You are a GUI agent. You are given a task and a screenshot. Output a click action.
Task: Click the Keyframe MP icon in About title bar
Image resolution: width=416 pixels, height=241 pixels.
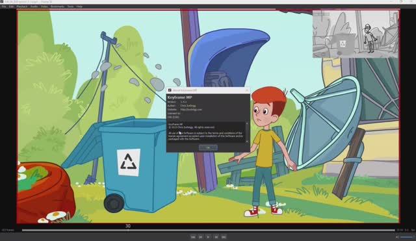(x=170, y=90)
